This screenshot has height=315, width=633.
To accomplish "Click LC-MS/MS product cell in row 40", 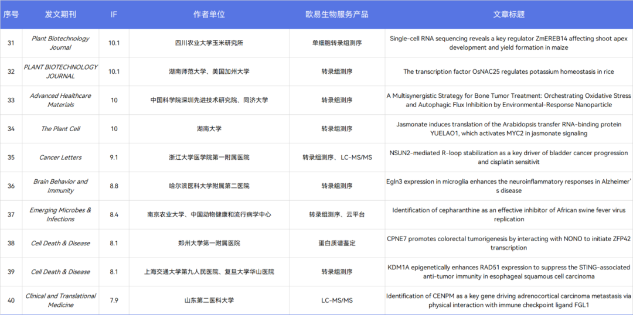I will [336, 300].
